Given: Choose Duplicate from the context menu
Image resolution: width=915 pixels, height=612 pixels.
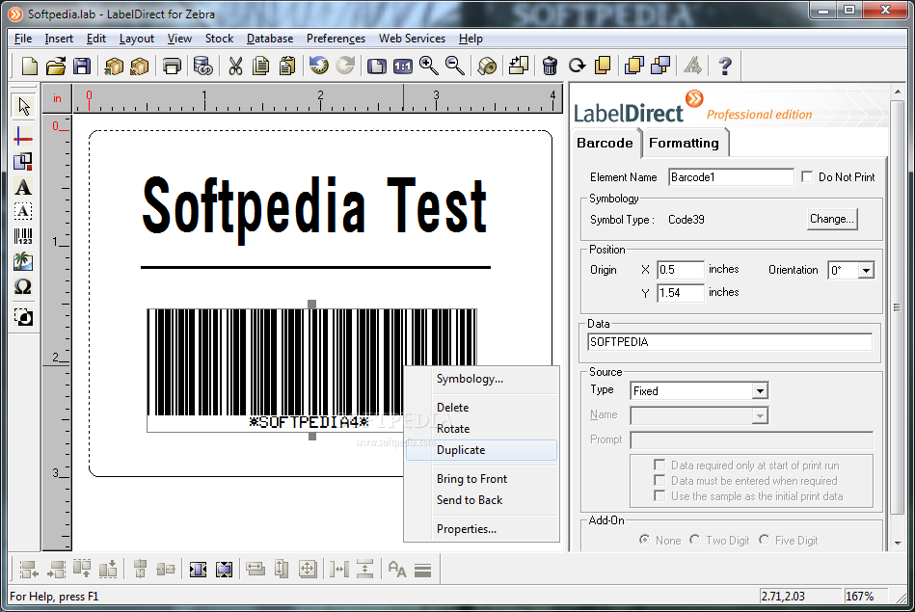Looking at the screenshot, I should pos(481,450).
